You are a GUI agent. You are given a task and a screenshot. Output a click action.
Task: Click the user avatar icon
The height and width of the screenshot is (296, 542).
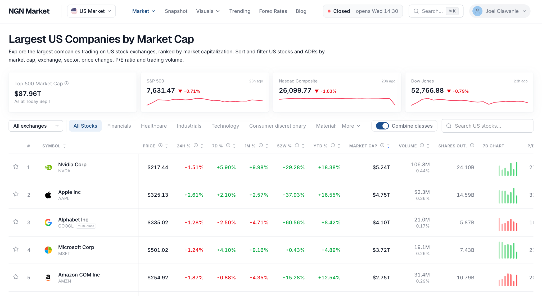click(x=477, y=11)
